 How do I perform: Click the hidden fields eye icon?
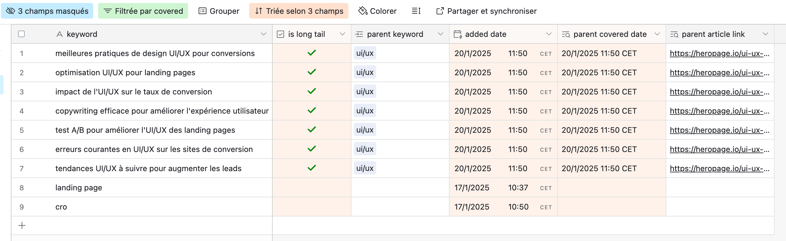[10, 11]
